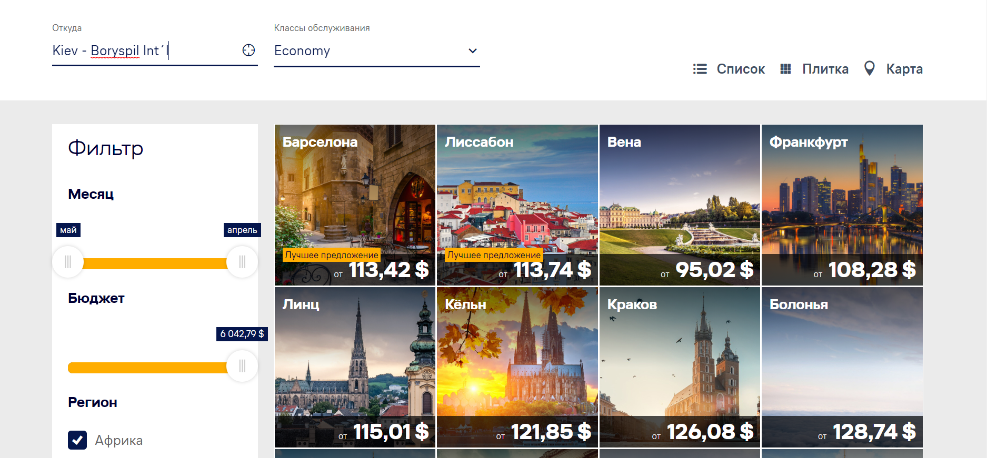Uncheck the Африка region checkbox

point(77,440)
